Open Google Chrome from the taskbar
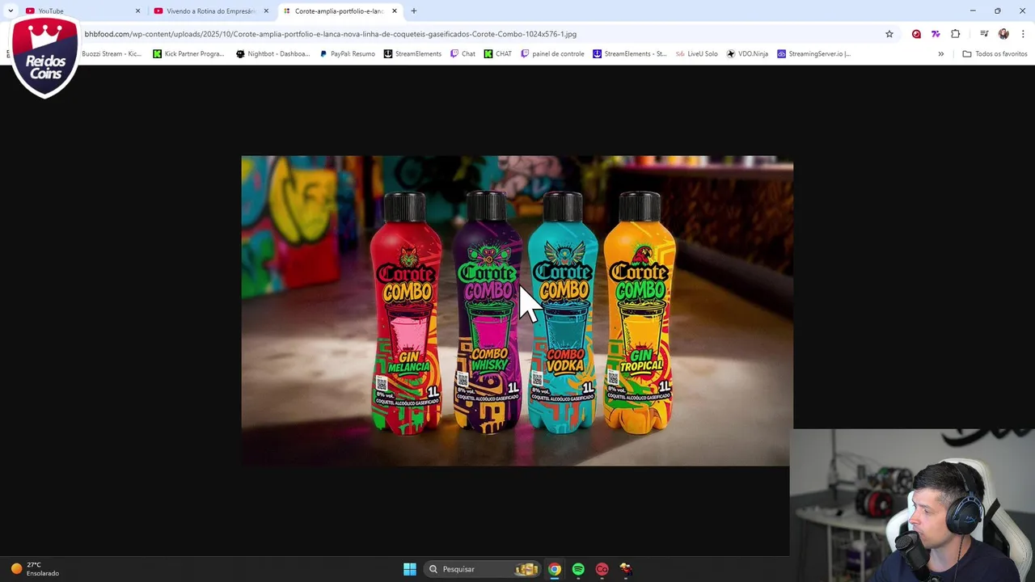 [555, 569]
